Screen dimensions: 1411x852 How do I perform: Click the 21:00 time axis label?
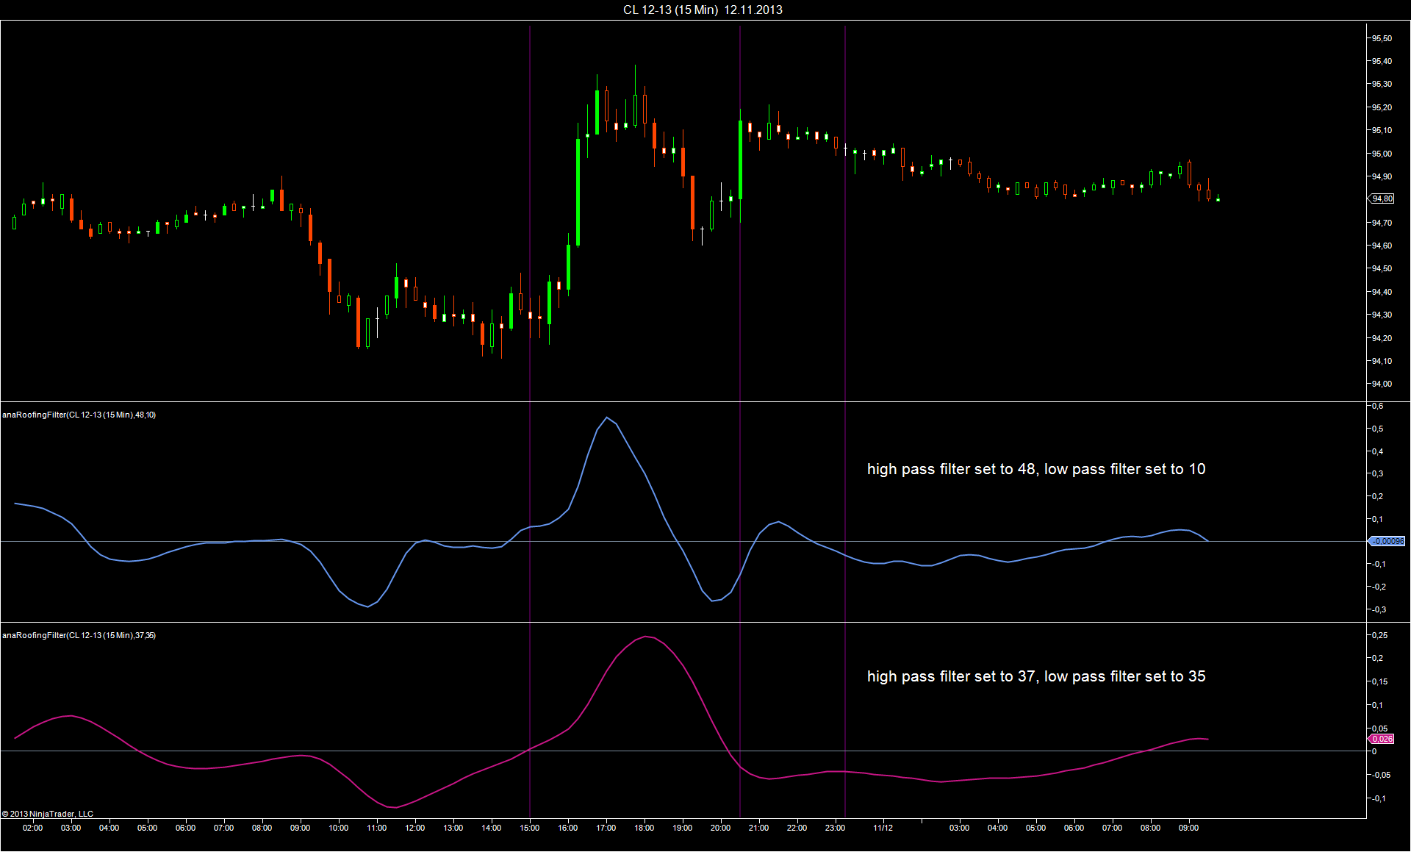tap(759, 828)
